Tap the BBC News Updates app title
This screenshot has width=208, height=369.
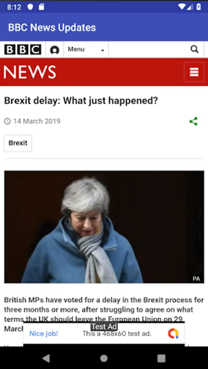pos(52,27)
